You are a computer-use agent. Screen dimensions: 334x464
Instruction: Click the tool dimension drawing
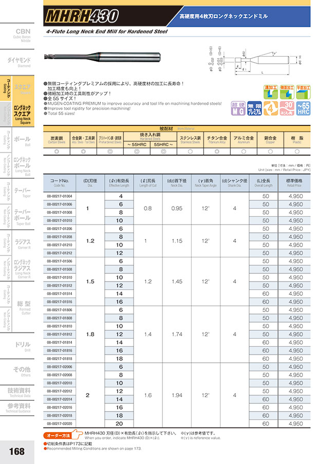click(x=255, y=60)
